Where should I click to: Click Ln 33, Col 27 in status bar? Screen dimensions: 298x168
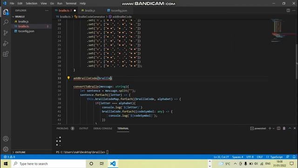pyautogui.click(x=221, y=157)
